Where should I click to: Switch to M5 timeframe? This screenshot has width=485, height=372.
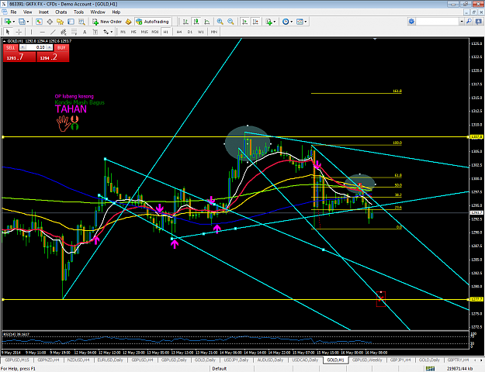(133, 32)
